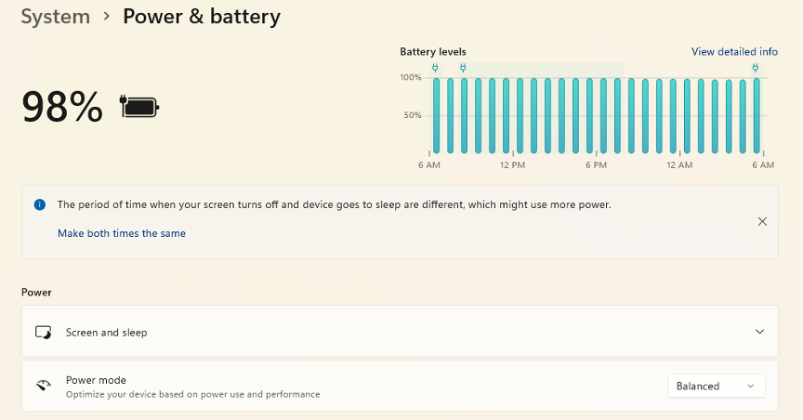Go back to System in the breadcrumb
The height and width of the screenshot is (420, 803).
(x=56, y=17)
